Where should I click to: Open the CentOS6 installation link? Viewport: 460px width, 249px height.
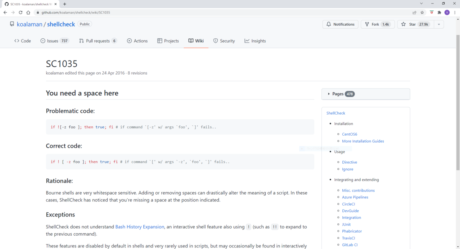click(350, 134)
